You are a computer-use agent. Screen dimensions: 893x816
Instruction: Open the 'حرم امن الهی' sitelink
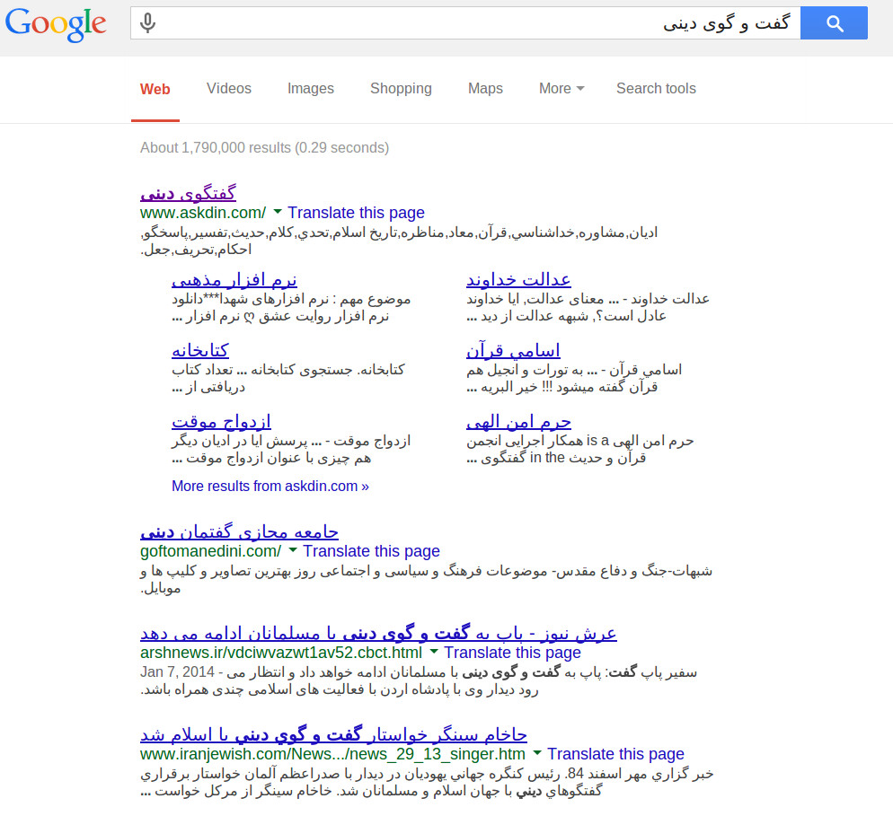519,422
